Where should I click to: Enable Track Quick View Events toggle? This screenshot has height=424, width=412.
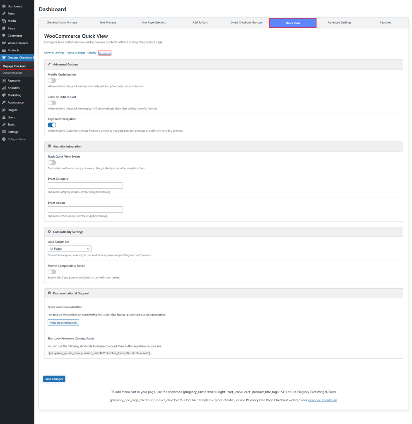[x=52, y=162]
